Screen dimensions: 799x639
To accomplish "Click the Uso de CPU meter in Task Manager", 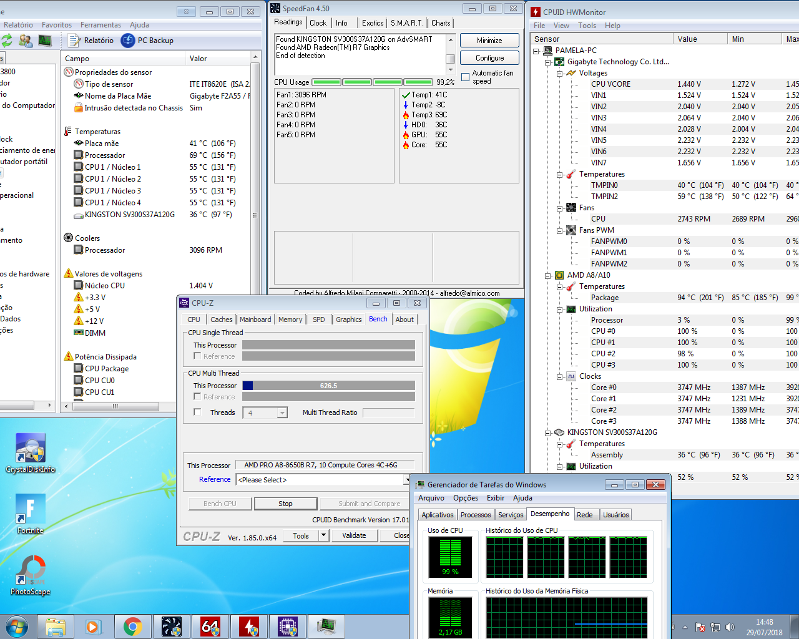I will 450,557.
